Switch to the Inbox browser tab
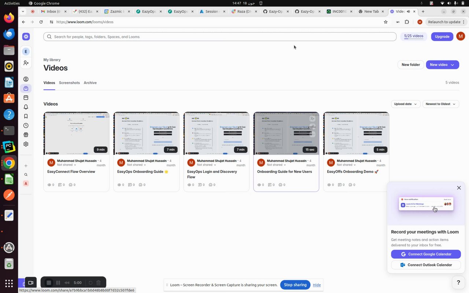469x293 pixels. [x=53, y=11]
